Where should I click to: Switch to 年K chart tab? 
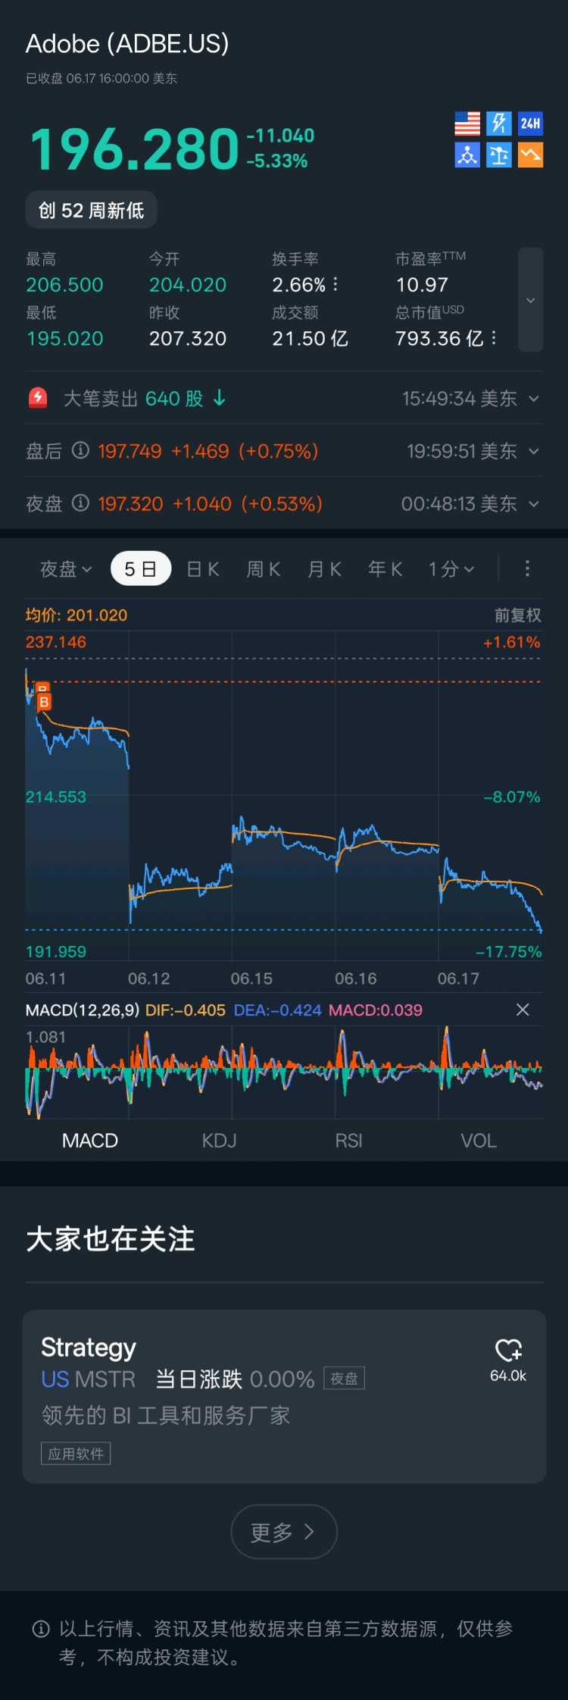click(385, 568)
